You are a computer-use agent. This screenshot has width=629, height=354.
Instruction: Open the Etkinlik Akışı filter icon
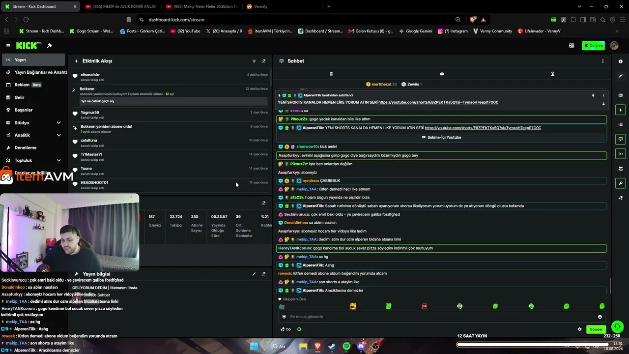(x=254, y=61)
